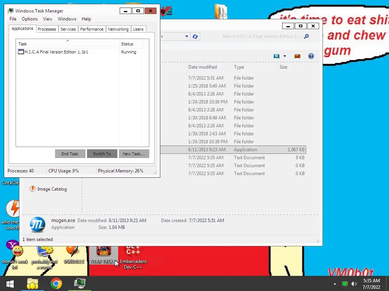Open the "who the uses th" lightning desktop icon
389x291 pixels.
pyautogui.click(x=10, y=215)
